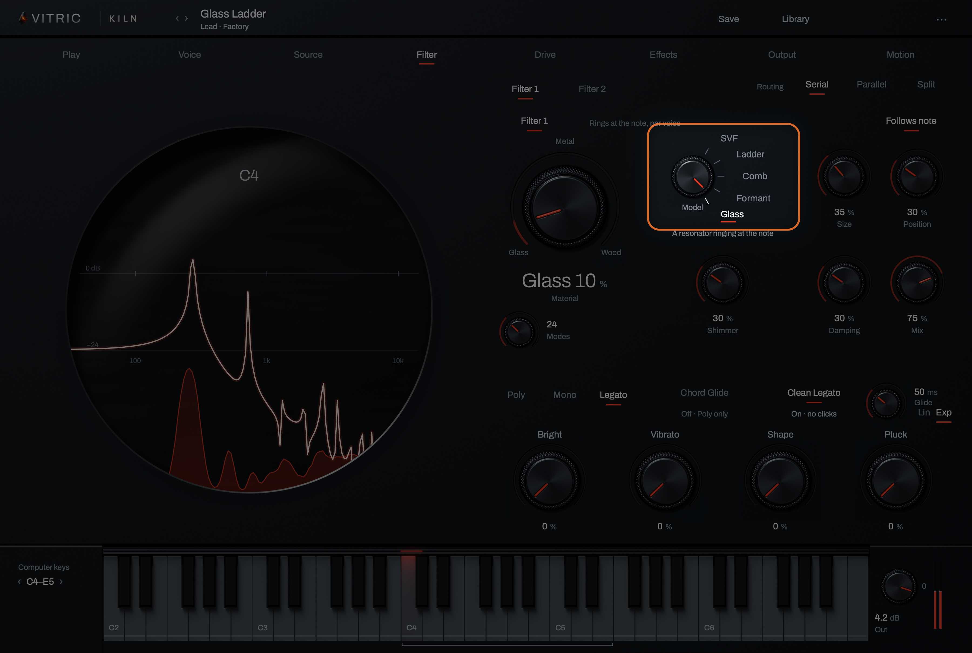Shift computer keys range higher
Image resolution: width=972 pixels, height=653 pixels.
(61, 581)
